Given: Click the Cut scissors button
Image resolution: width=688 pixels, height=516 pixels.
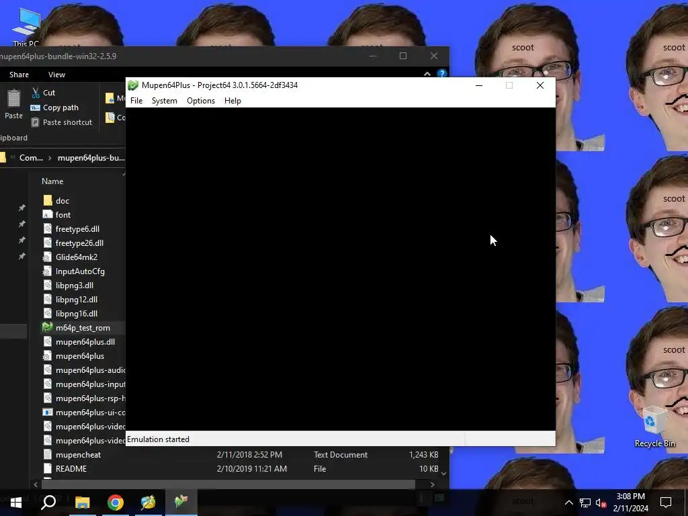Looking at the screenshot, I should [43, 93].
